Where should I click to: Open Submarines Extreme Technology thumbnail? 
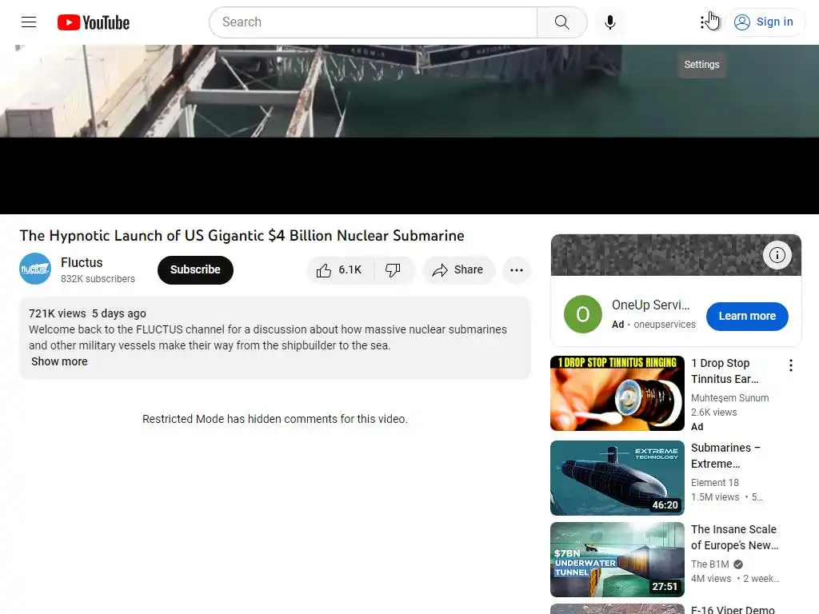[x=617, y=478]
